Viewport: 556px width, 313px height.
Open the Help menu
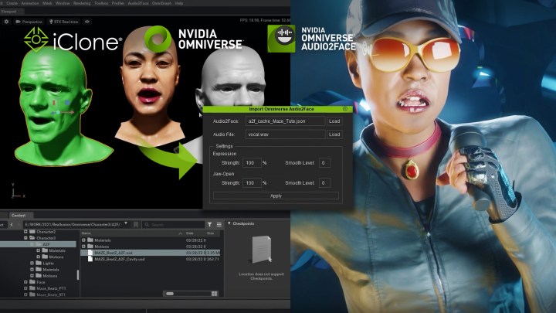(x=179, y=3)
